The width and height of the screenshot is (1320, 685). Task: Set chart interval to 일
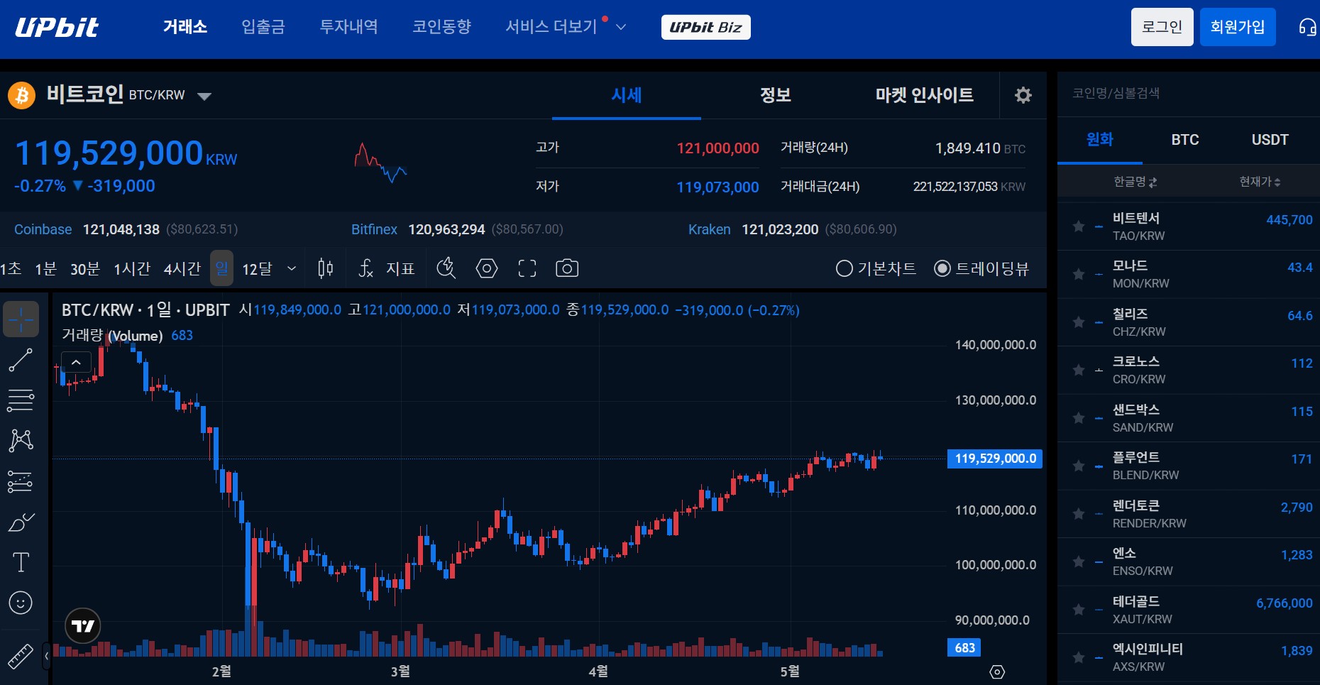[x=222, y=268]
